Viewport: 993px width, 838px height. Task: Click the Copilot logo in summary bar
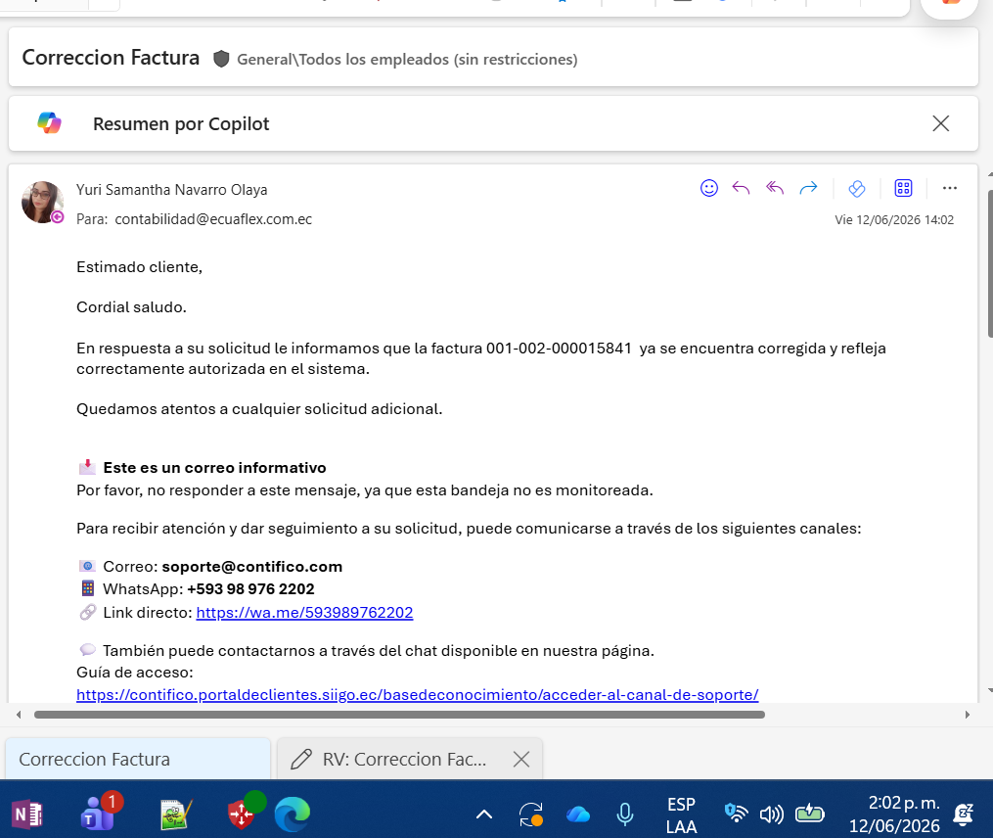[x=49, y=123]
